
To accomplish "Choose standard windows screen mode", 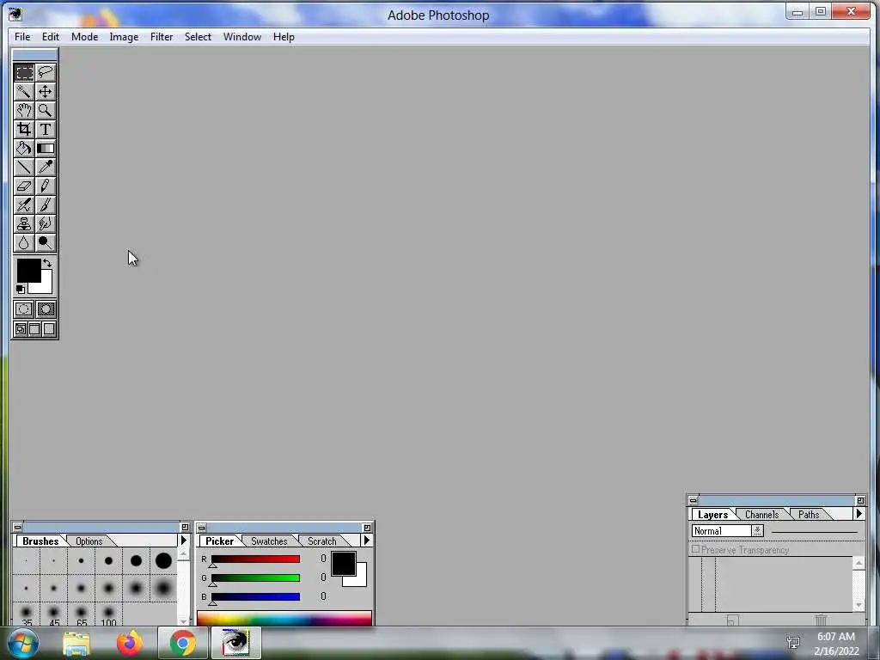I will [21, 329].
